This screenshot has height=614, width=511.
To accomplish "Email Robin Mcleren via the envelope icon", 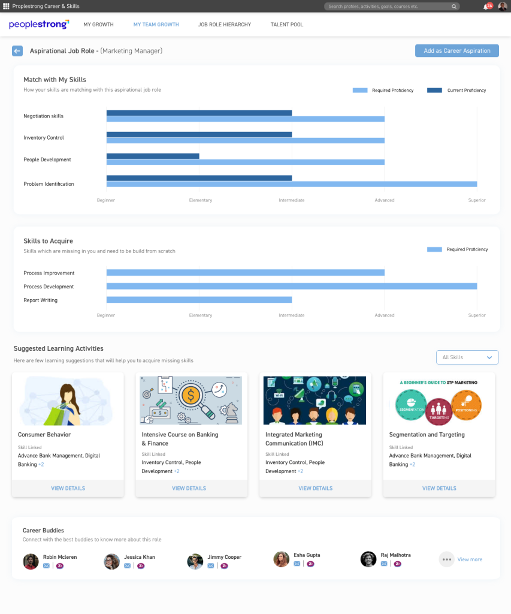I will pyautogui.click(x=46, y=565).
